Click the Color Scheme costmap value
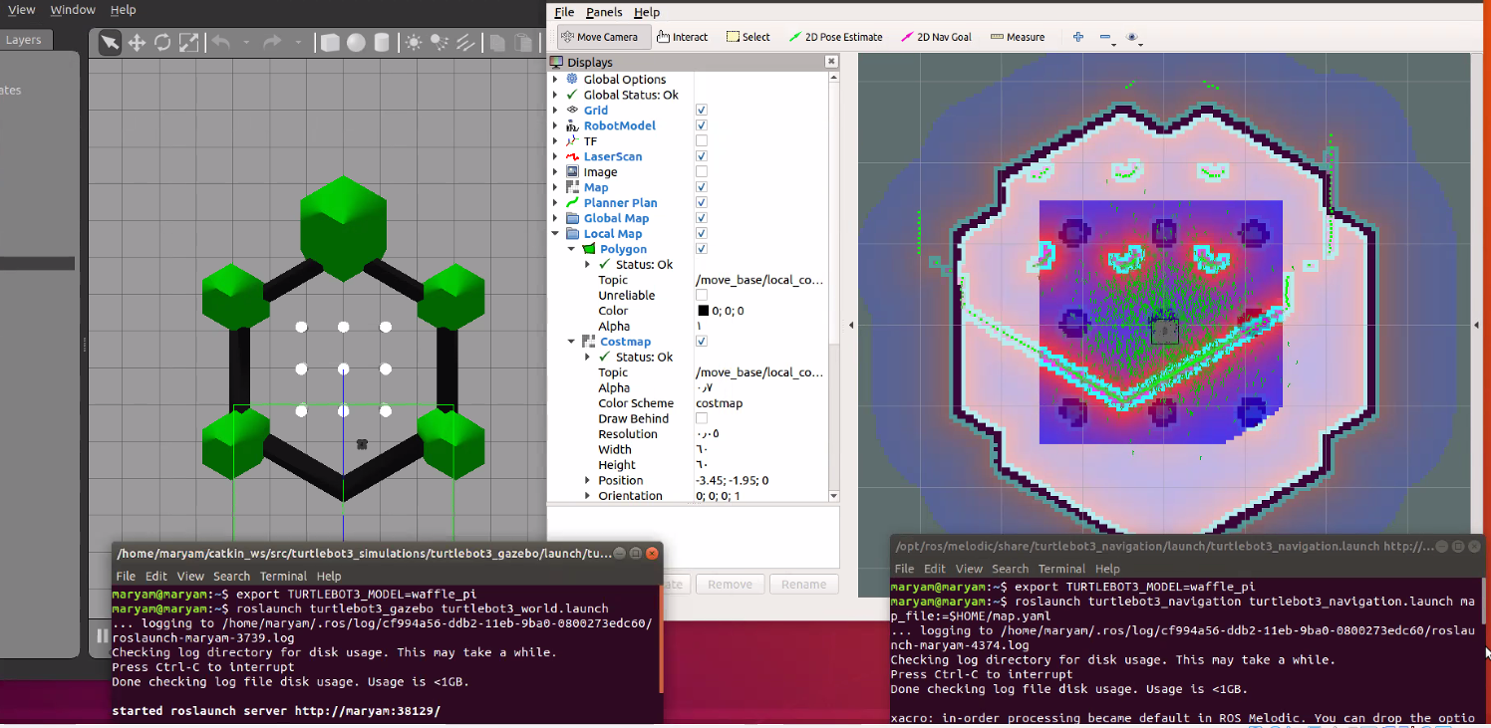The width and height of the screenshot is (1491, 728). pos(719,403)
